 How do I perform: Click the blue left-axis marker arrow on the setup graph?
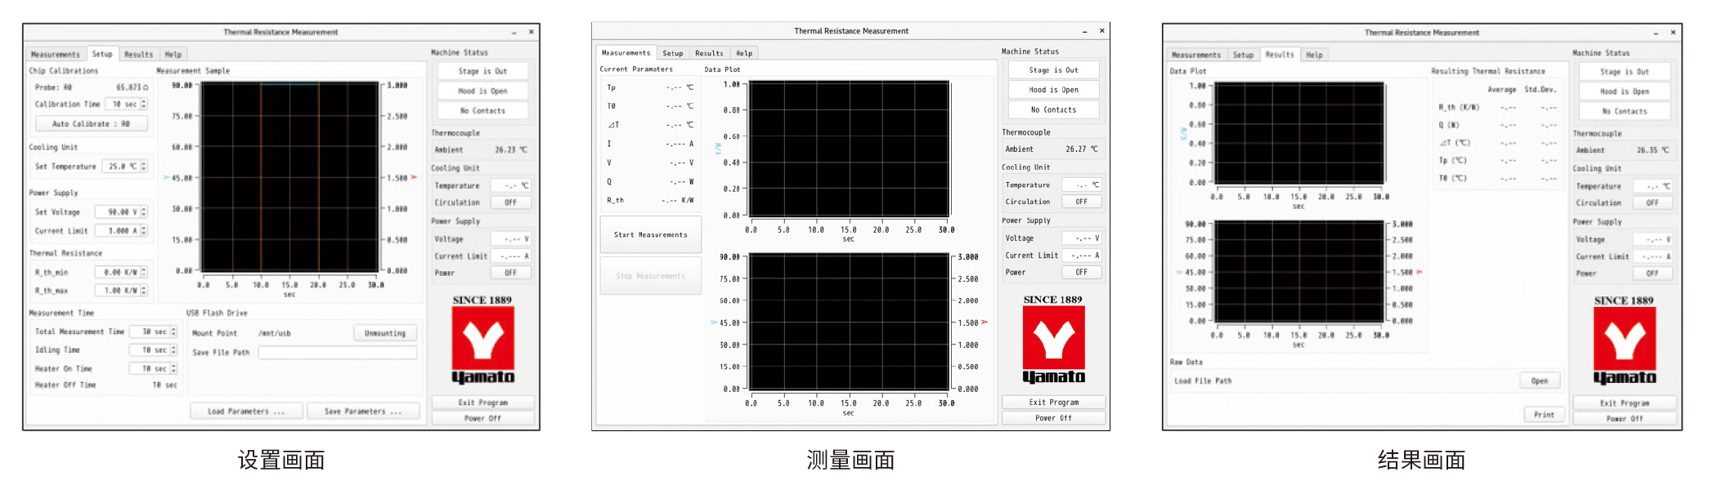(167, 177)
